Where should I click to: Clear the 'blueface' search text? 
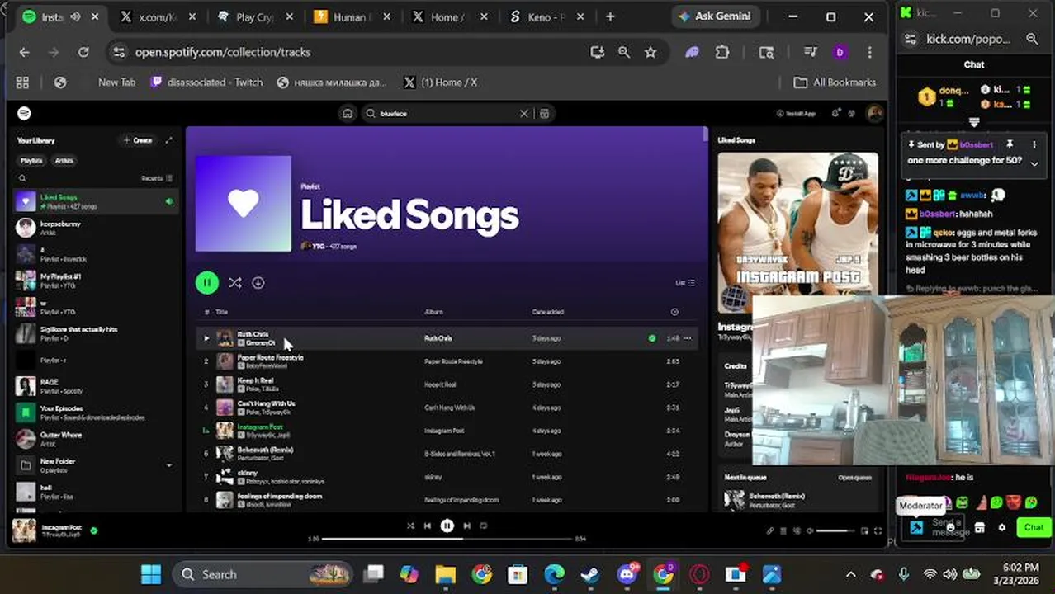coord(523,114)
